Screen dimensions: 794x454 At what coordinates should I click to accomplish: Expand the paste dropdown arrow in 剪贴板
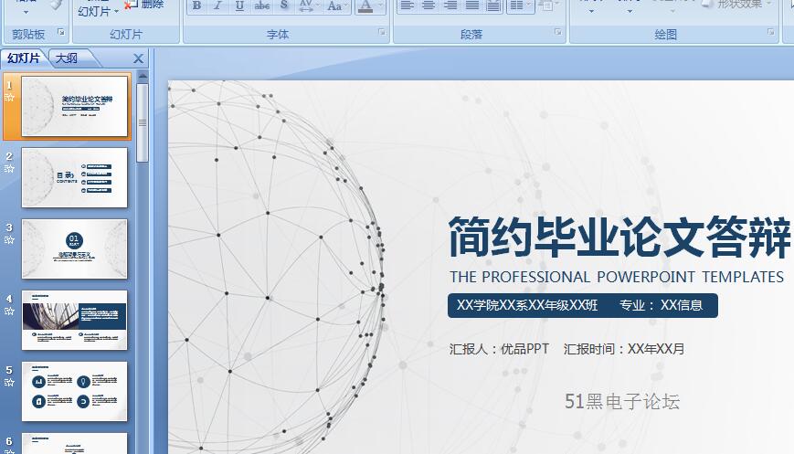26,12
